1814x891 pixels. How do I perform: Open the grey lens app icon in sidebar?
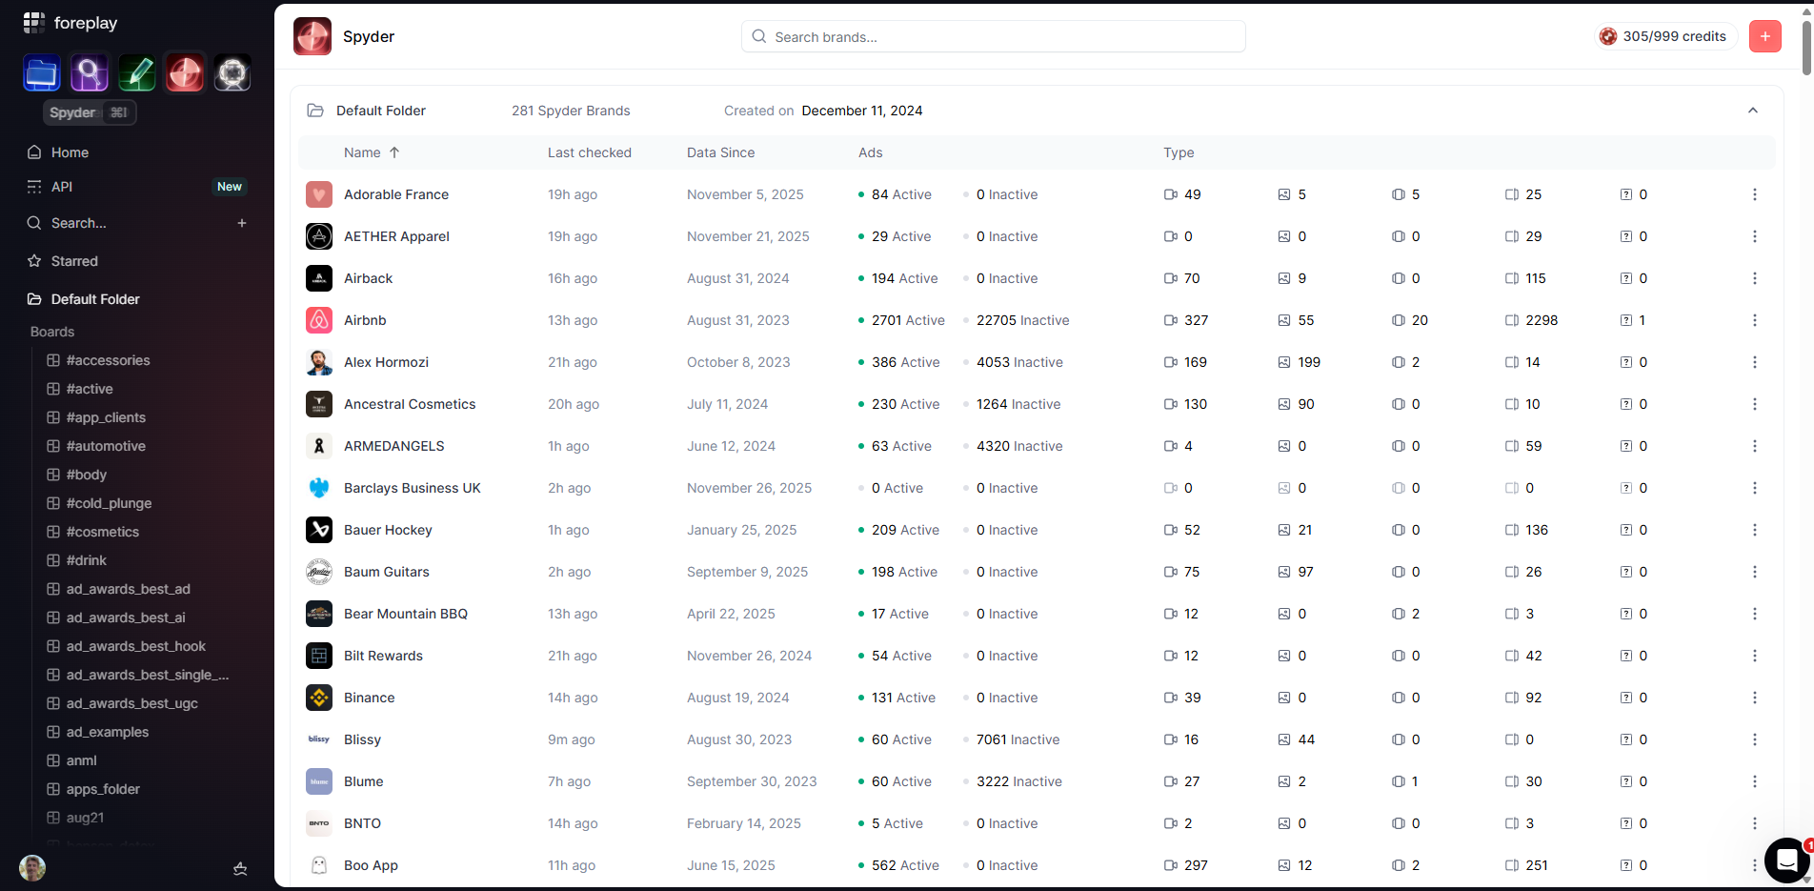point(232,73)
